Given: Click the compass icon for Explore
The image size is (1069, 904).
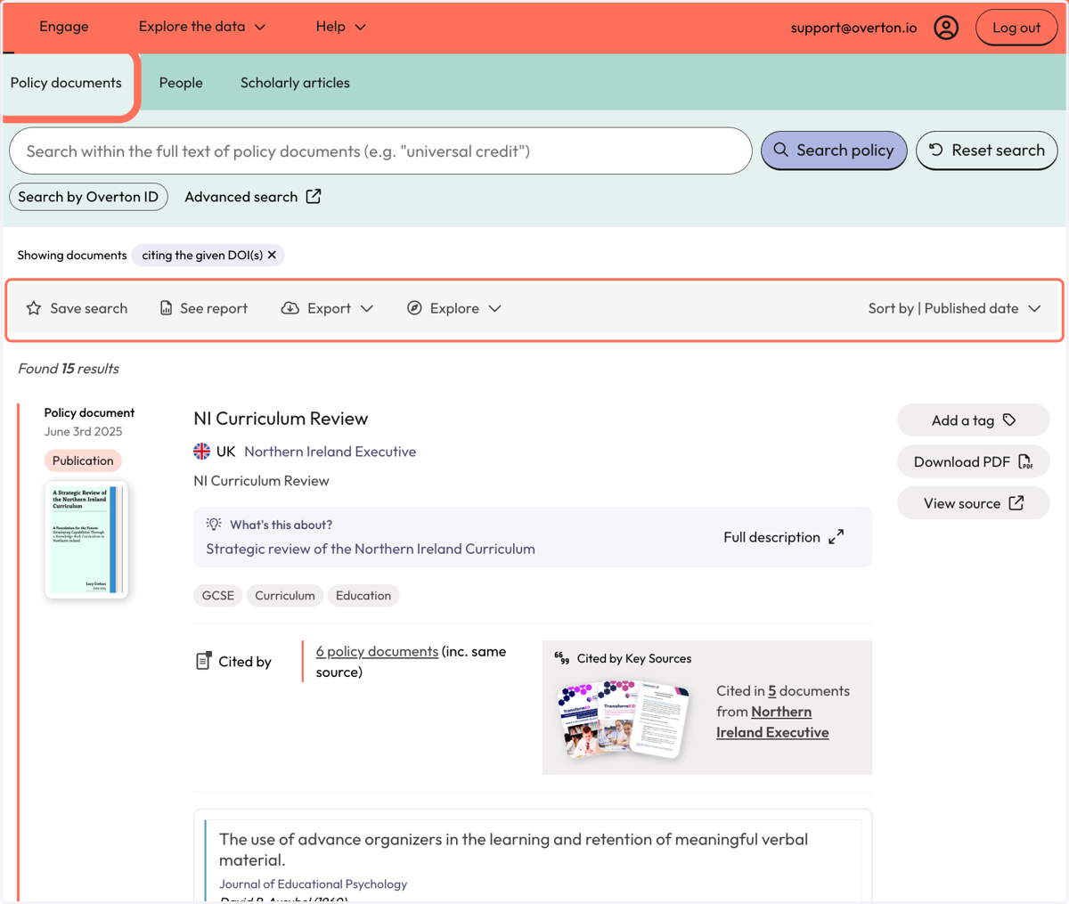Looking at the screenshot, I should [x=414, y=308].
